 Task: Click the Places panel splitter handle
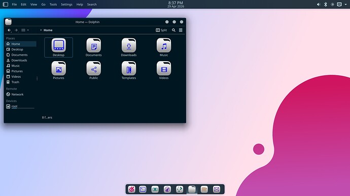click(x=37, y=78)
